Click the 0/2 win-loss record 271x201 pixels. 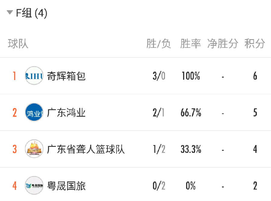click(x=159, y=186)
